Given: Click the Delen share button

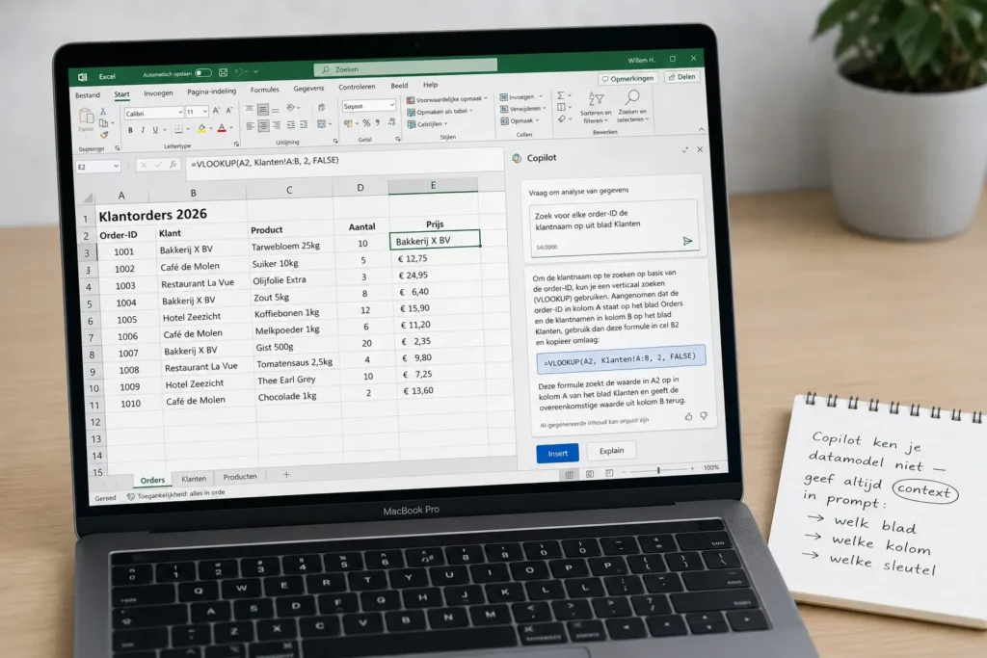Looking at the screenshot, I should click(681, 77).
